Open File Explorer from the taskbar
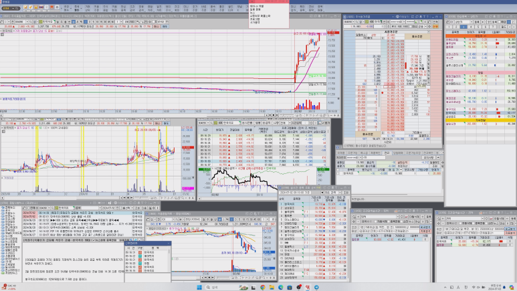This screenshot has width=517, height=291. coord(272,288)
